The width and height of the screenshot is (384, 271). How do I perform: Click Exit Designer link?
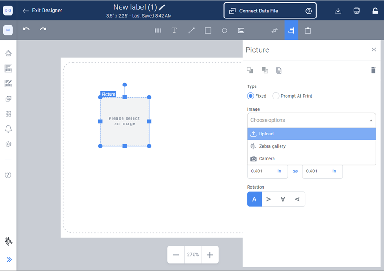pyautogui.click(x=43, y=10)
